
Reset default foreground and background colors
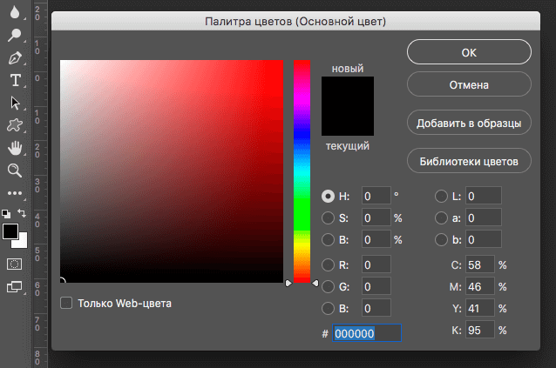tap(6, 213)
